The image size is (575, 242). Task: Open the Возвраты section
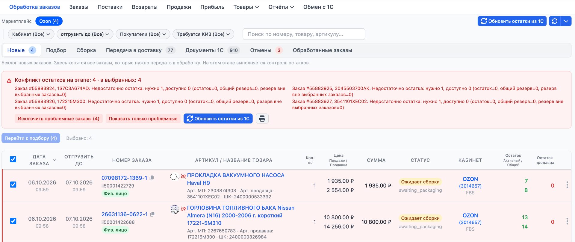pyautogui.click(x=145, y=7)
